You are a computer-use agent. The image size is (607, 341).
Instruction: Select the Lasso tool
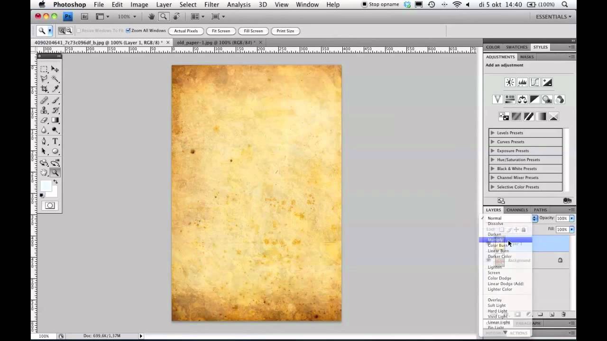coord(44,79)
